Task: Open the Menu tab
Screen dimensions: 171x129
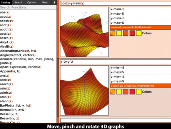Action: click(x=45, y=2)
